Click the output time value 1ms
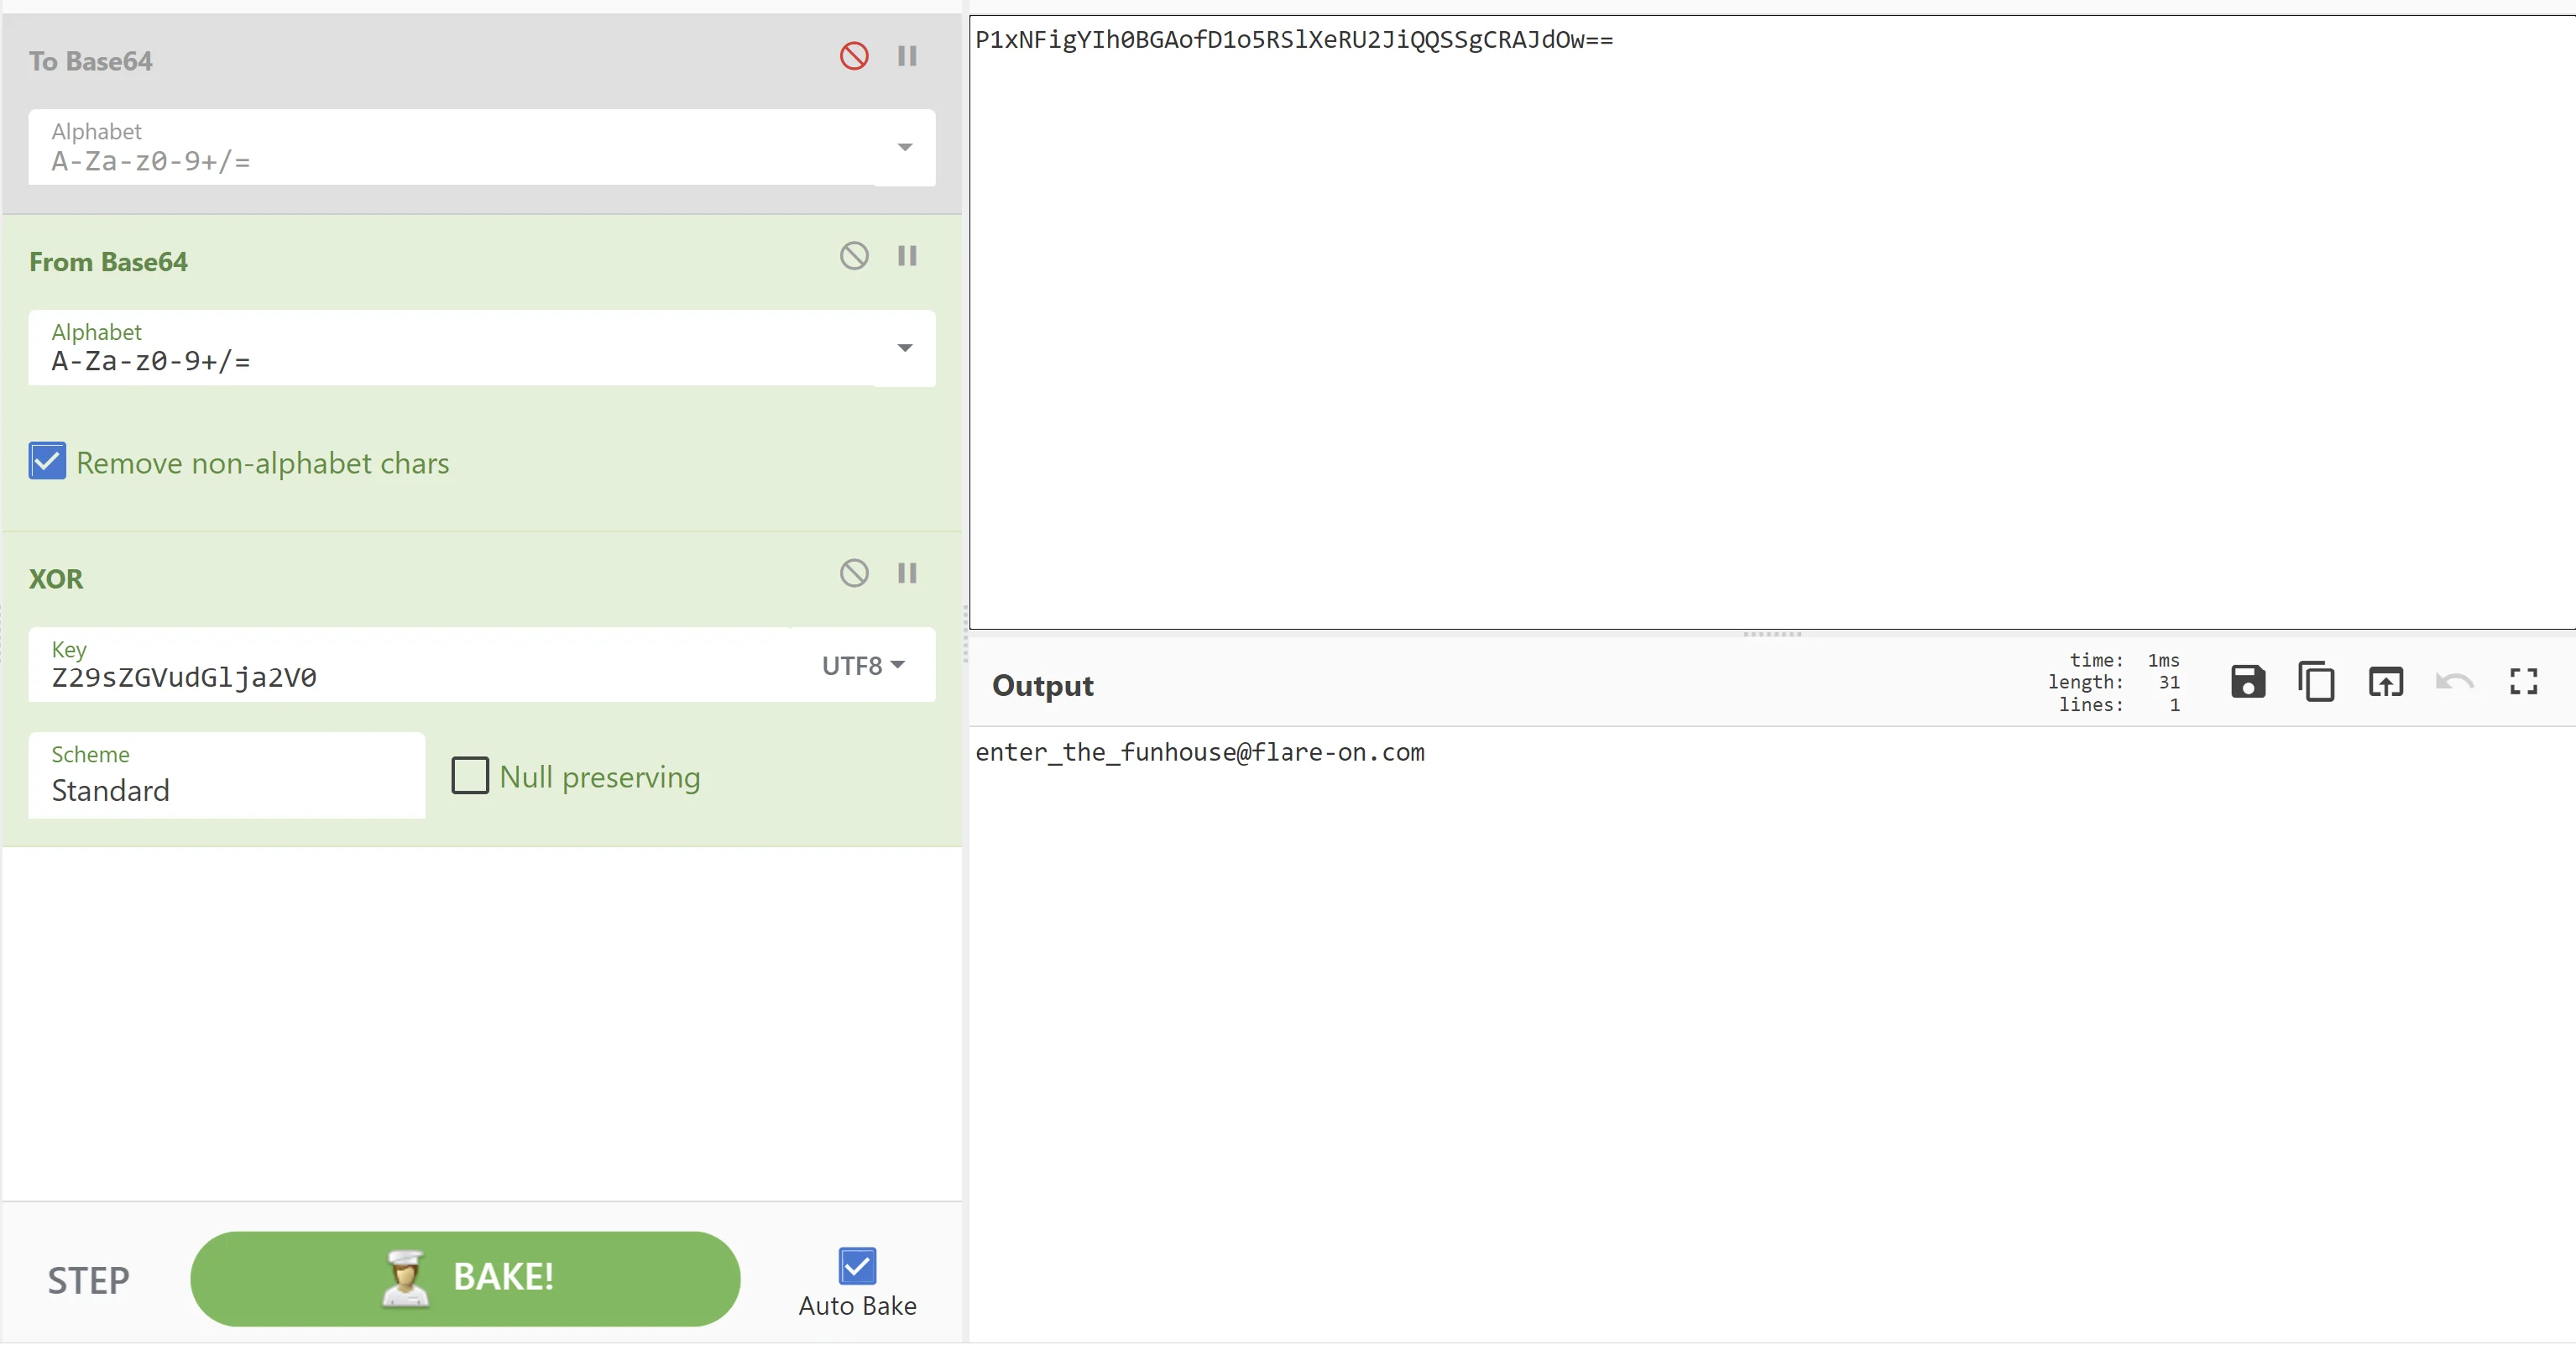The width and height of the screenshot is (2576, 1345). coord(2163,660)
